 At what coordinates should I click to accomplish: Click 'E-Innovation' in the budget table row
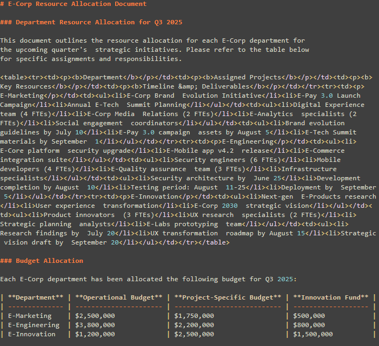pyautogui.click(x=32, y=334)
